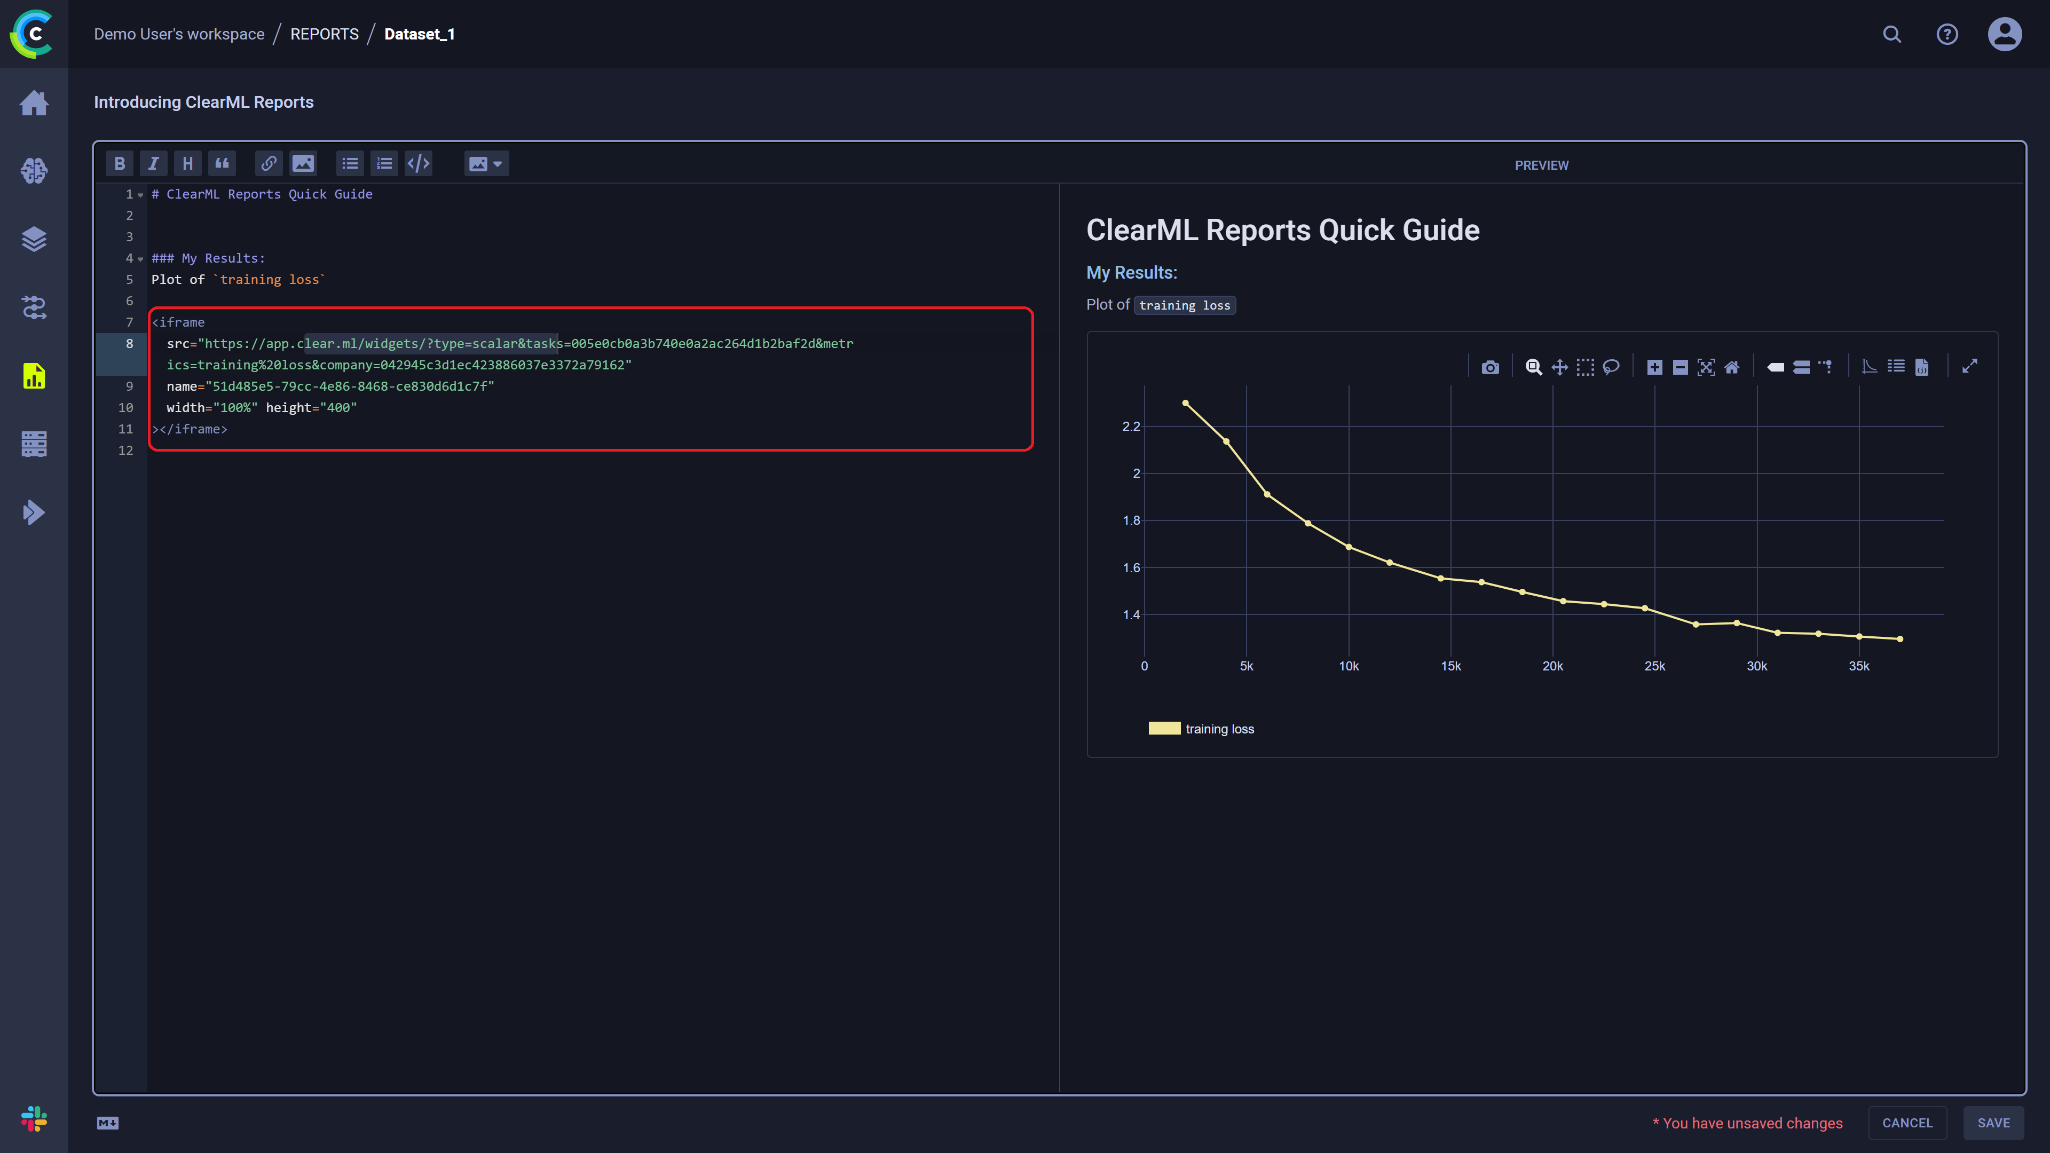Go to the Home dashboard icon
The width and height of the screenshot is (2050, 1153).
(34, 102)
